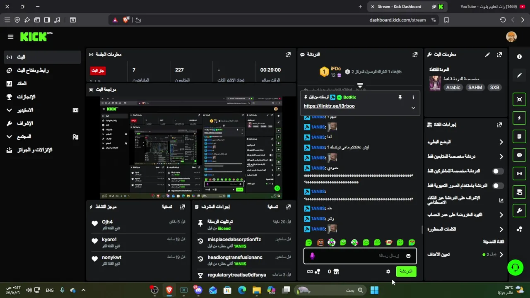The height and width of the screenshot is (298, 530).
Task: Open the Kick hamburger menu
Action: [10, 37]
